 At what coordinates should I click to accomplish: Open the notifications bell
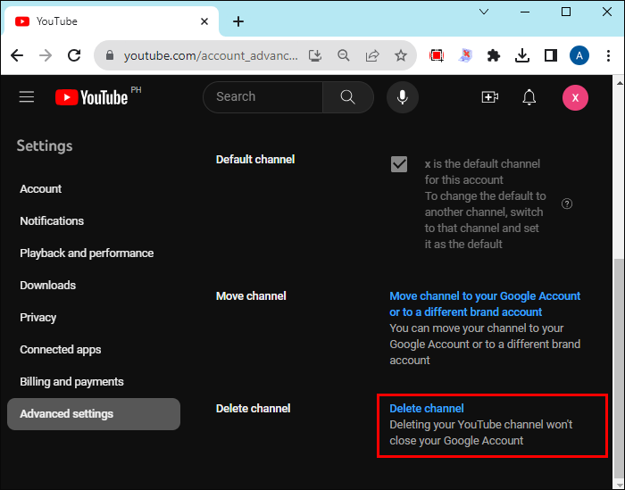click(529, 96)
